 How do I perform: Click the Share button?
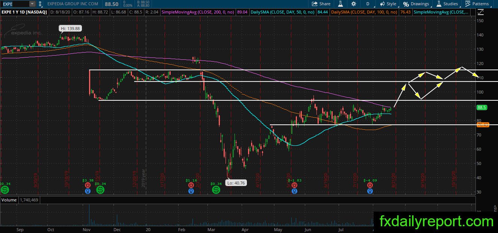pos(321,4)
